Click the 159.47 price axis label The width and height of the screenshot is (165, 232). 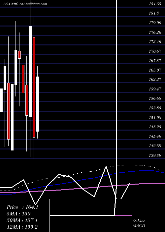(155, 89)
